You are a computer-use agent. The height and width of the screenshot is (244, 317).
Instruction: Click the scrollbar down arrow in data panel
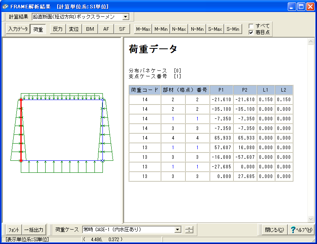tap(311, 219)
